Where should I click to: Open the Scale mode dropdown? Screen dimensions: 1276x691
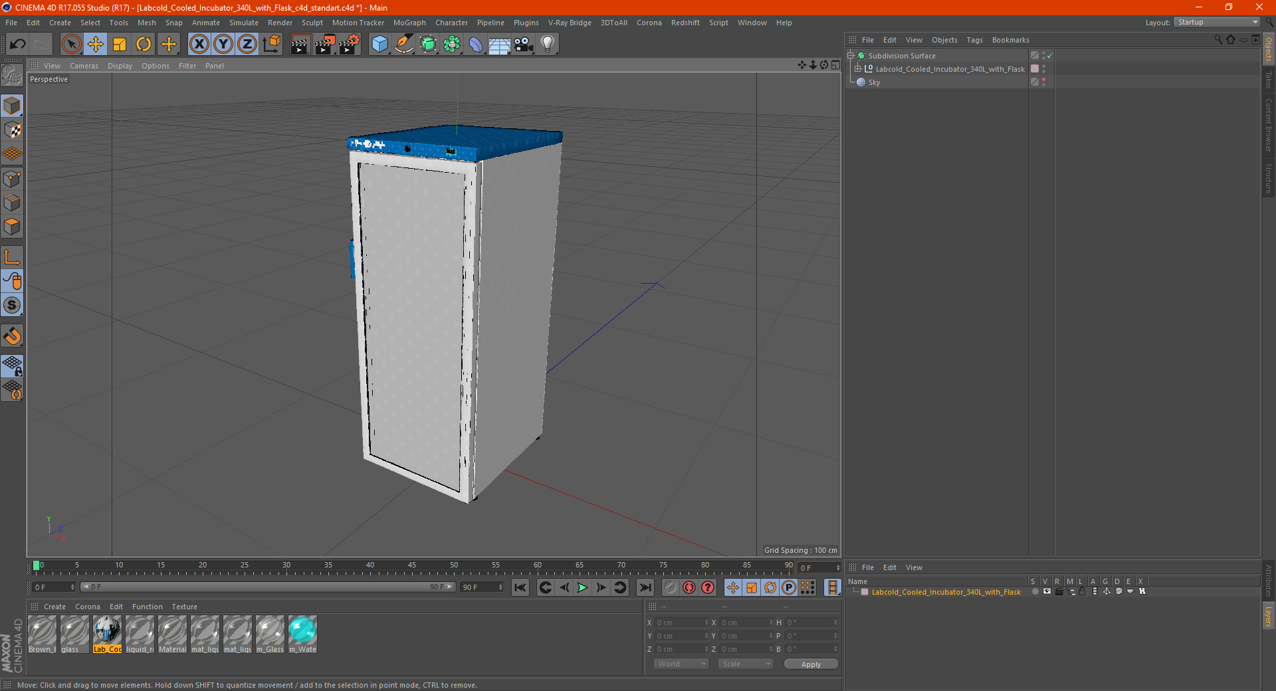pyautogui.click(x=746, y=664)
